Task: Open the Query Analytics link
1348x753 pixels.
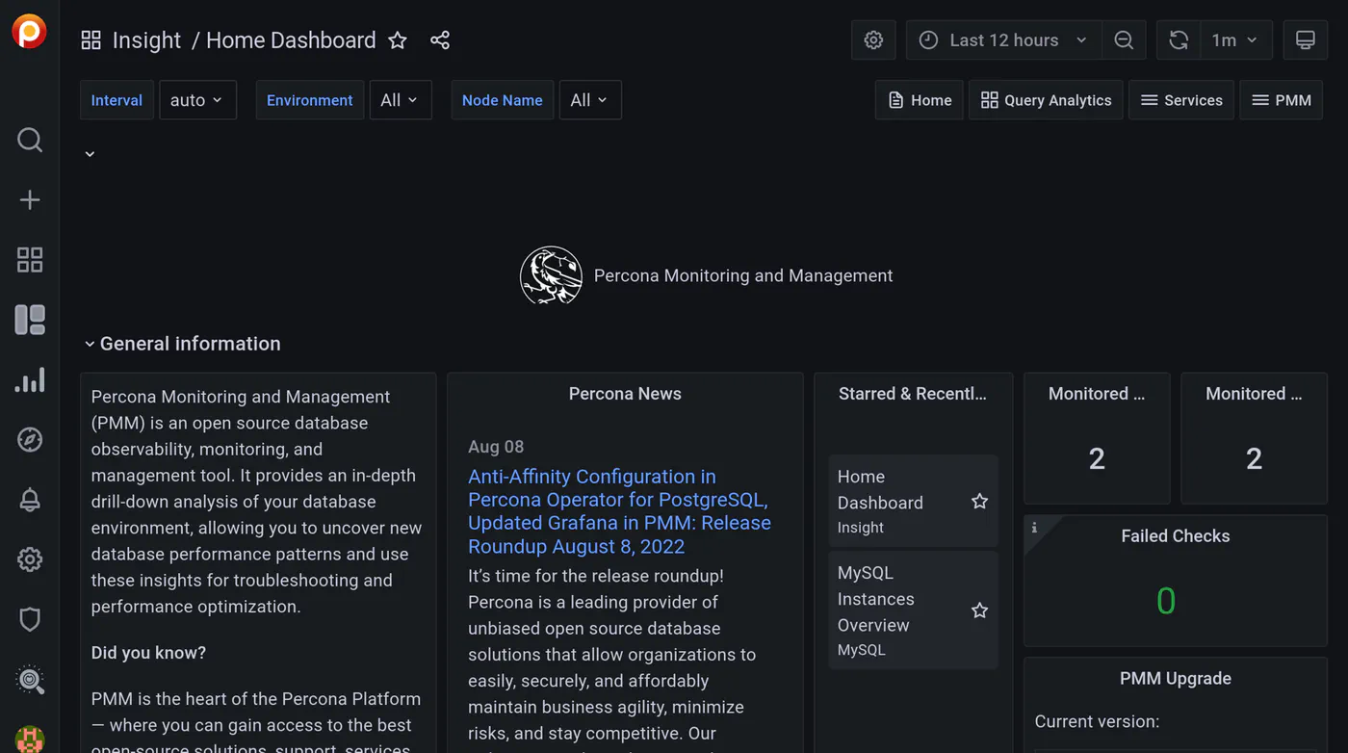Action: [1046, 100]
